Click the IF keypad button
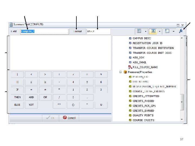This screenshot has width=195, height=146. point(17,90)
